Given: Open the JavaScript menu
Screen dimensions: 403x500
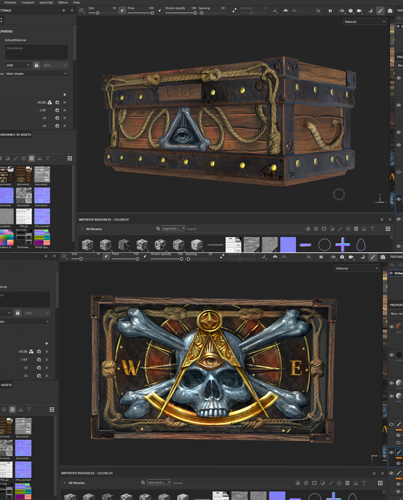Looking at the screenshot, I should point(46,2).
